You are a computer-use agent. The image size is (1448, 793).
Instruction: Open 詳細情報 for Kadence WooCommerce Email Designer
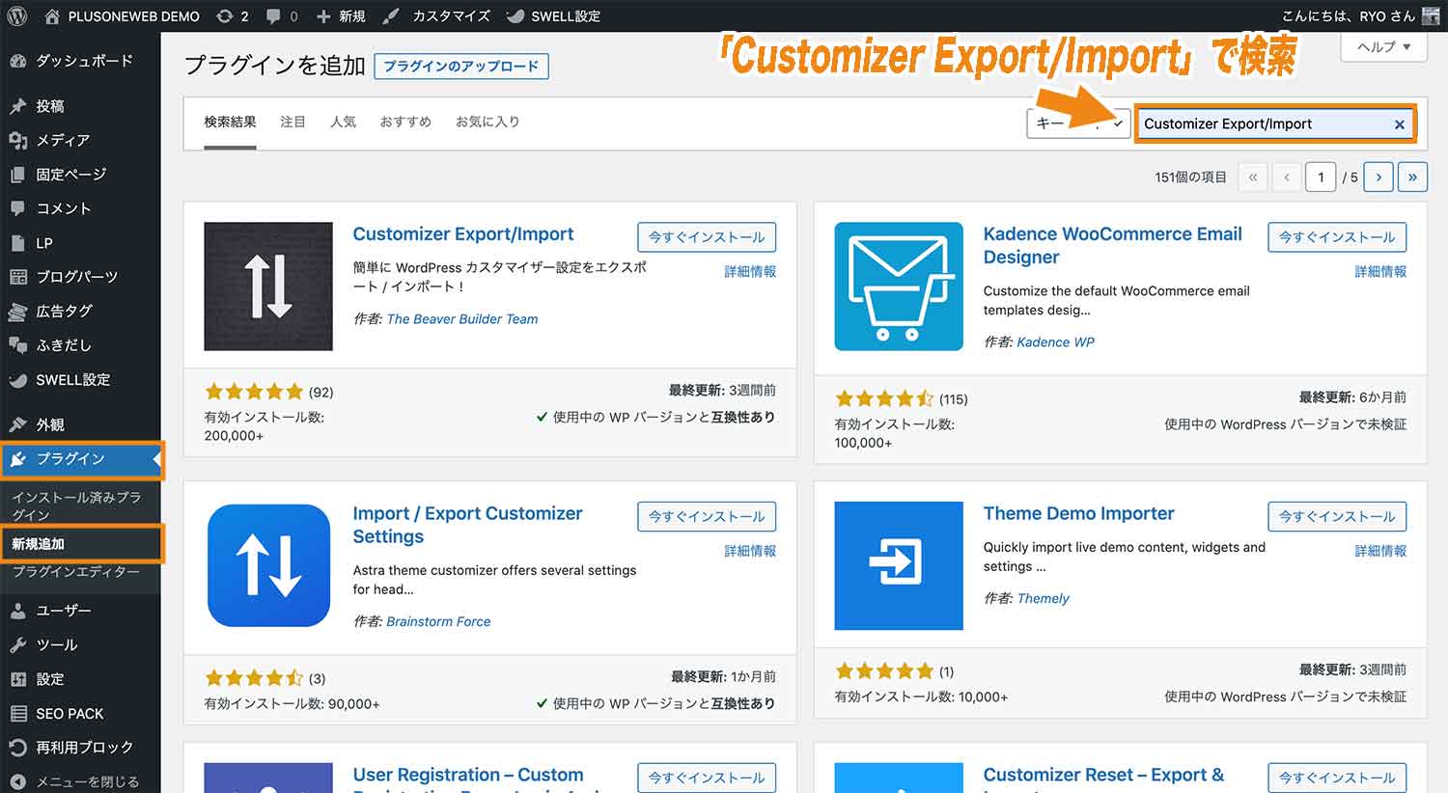tap(1380, 271)
